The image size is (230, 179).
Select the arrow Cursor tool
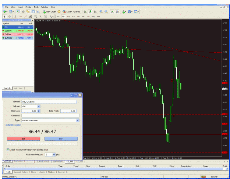pos(4,17)
